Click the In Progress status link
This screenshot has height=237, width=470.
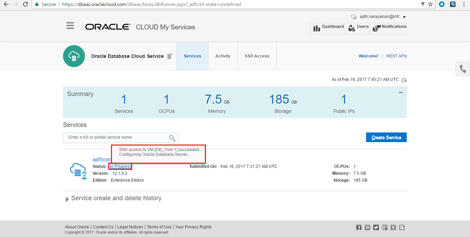[121, 166]
